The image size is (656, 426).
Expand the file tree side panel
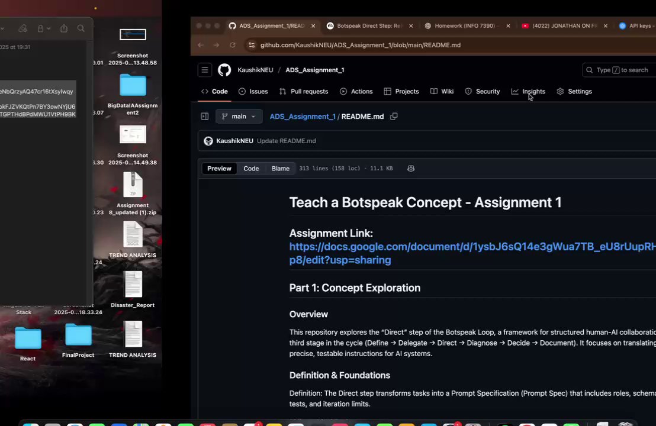click(205, 116)
